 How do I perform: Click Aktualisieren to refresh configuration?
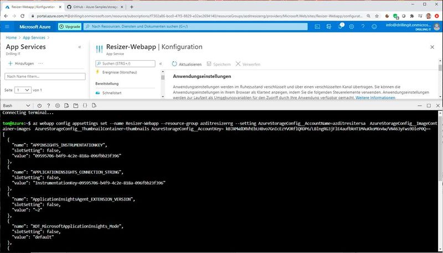point(187,64)
